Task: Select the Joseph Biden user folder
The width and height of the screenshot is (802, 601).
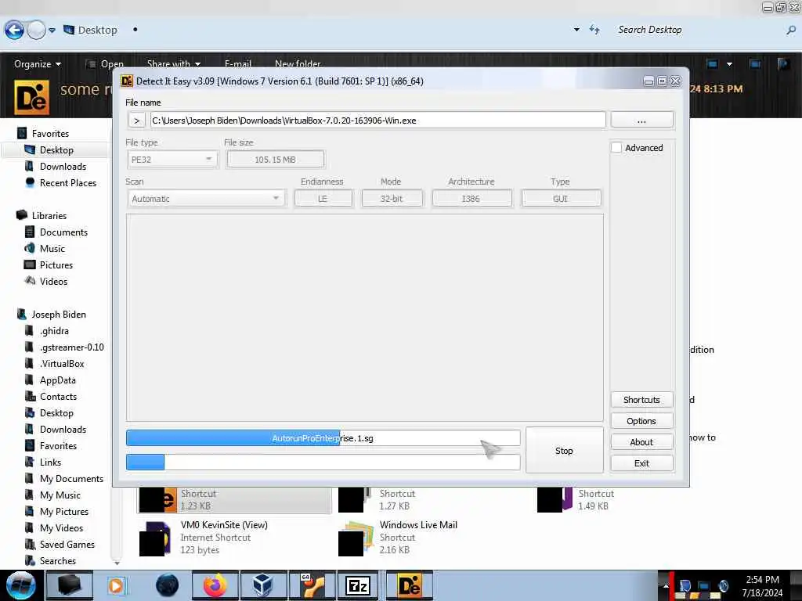Action: [x=58, y=315]
